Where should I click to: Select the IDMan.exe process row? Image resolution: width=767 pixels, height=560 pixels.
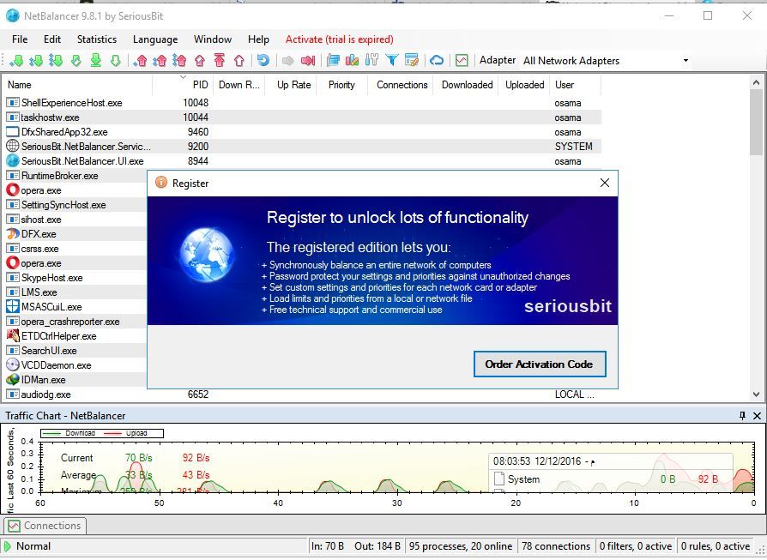[75, 380]
